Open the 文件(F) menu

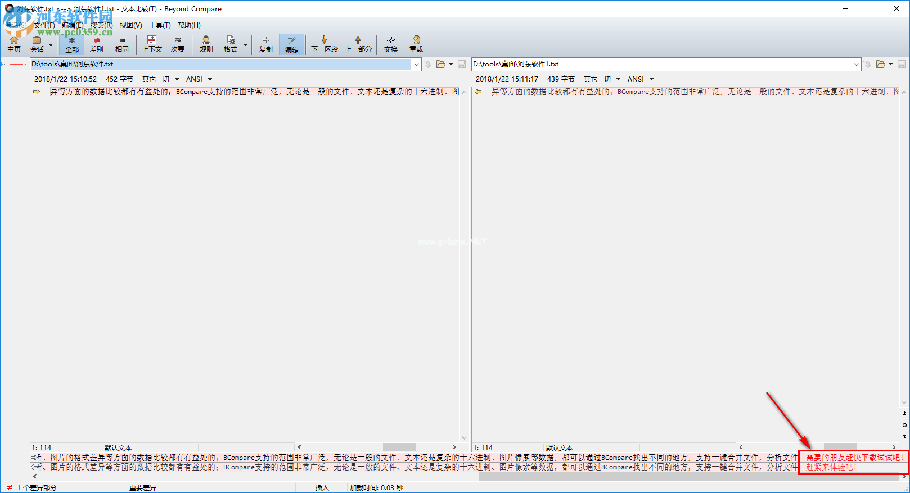point(44,25)
